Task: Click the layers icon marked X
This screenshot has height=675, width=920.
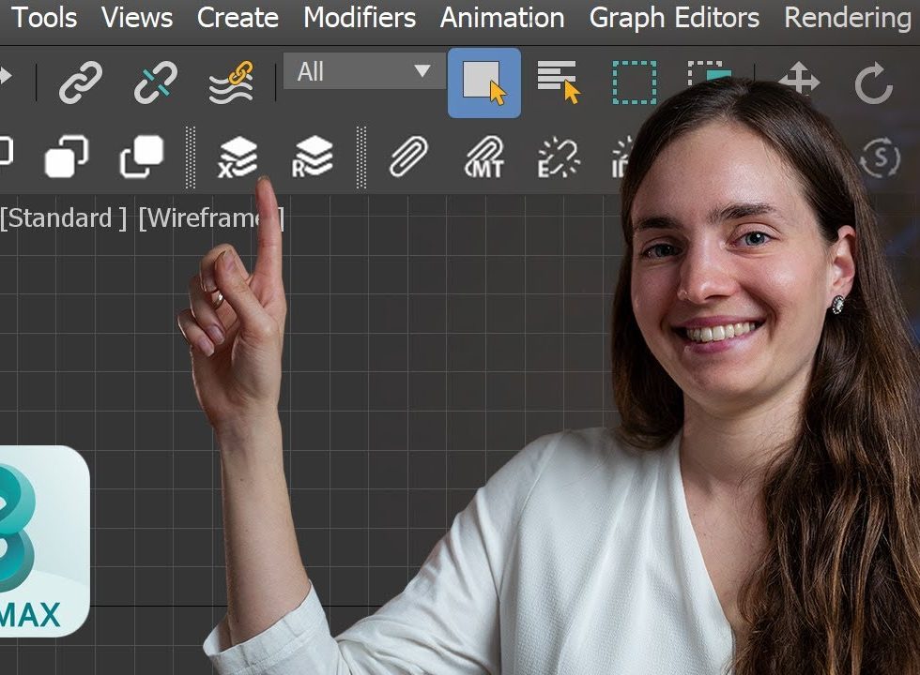Action: (237, 157)
